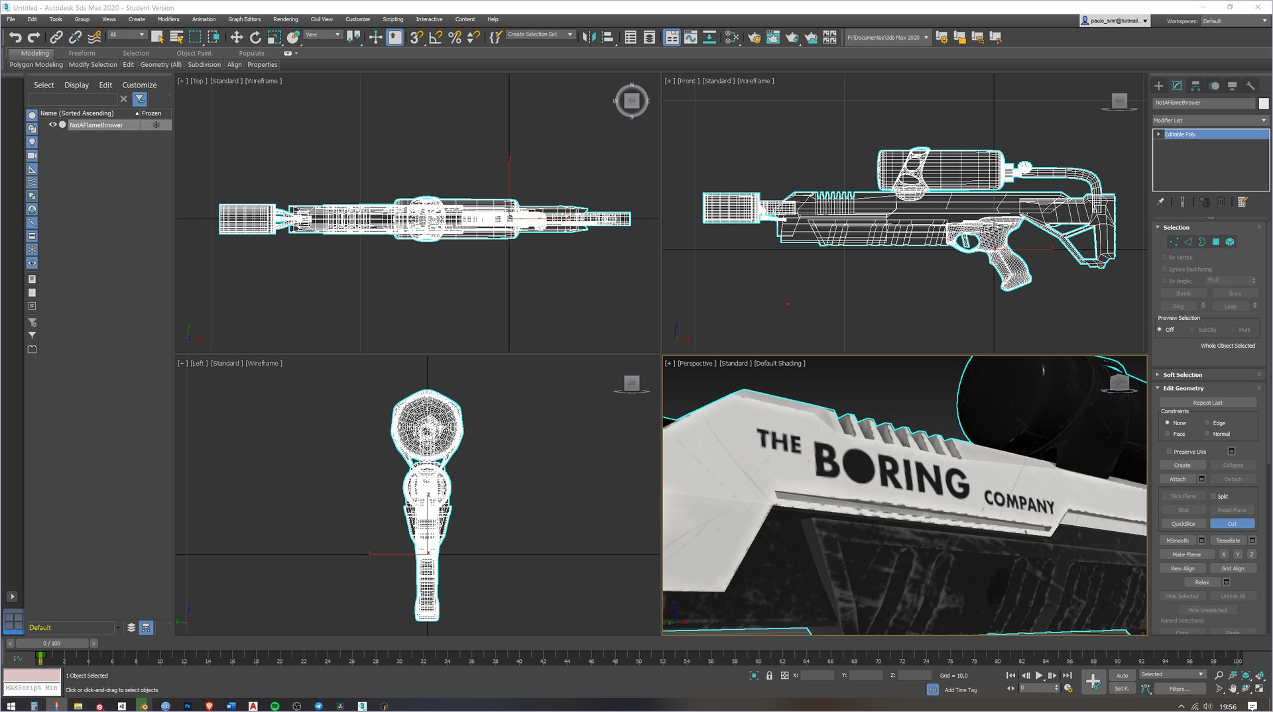Toggle visibility eye of NotAFlamethrower
Screen dimensions: 1273x712
pos(52,125)
